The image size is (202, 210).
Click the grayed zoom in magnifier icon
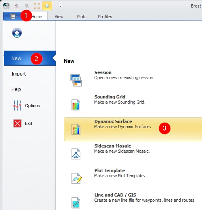pos(27,6)
